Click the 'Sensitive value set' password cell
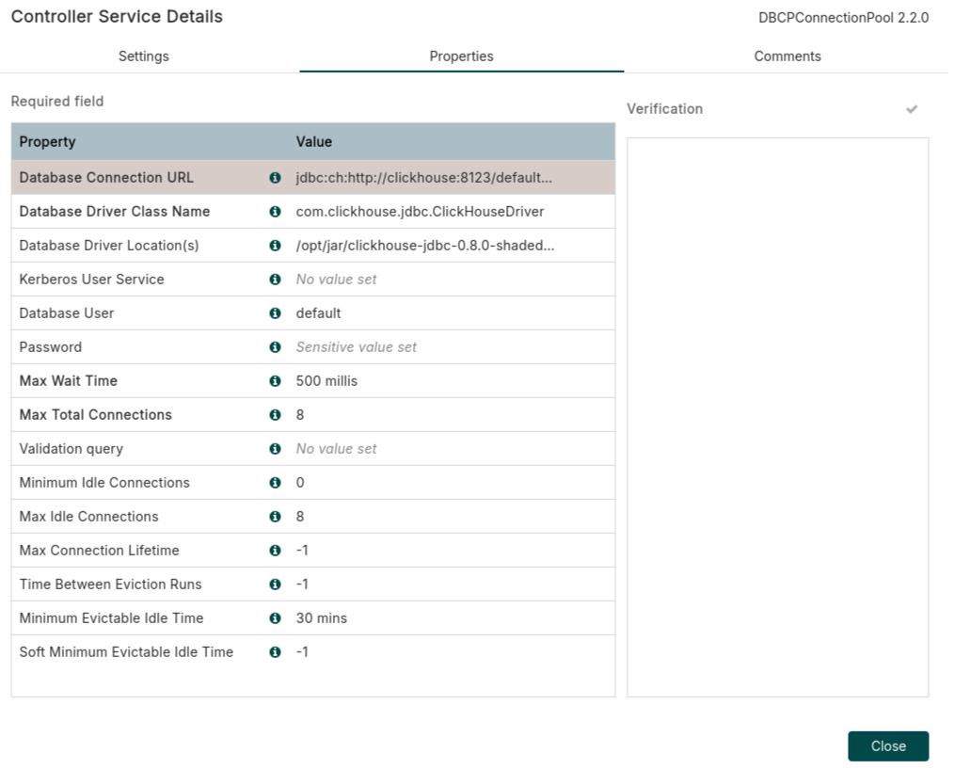The width and height of the screenshot is (954, 769). [x=356, y=347]
